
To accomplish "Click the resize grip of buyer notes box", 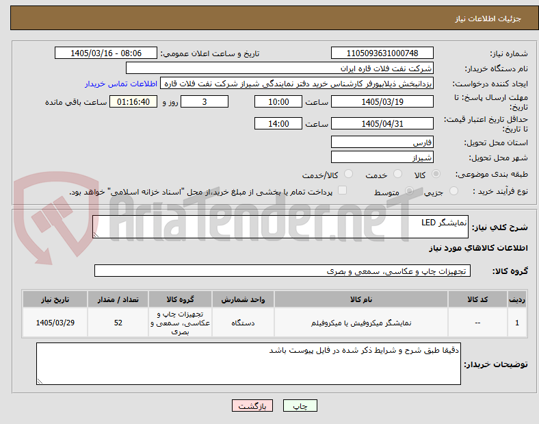I will (x=40, y=382).
